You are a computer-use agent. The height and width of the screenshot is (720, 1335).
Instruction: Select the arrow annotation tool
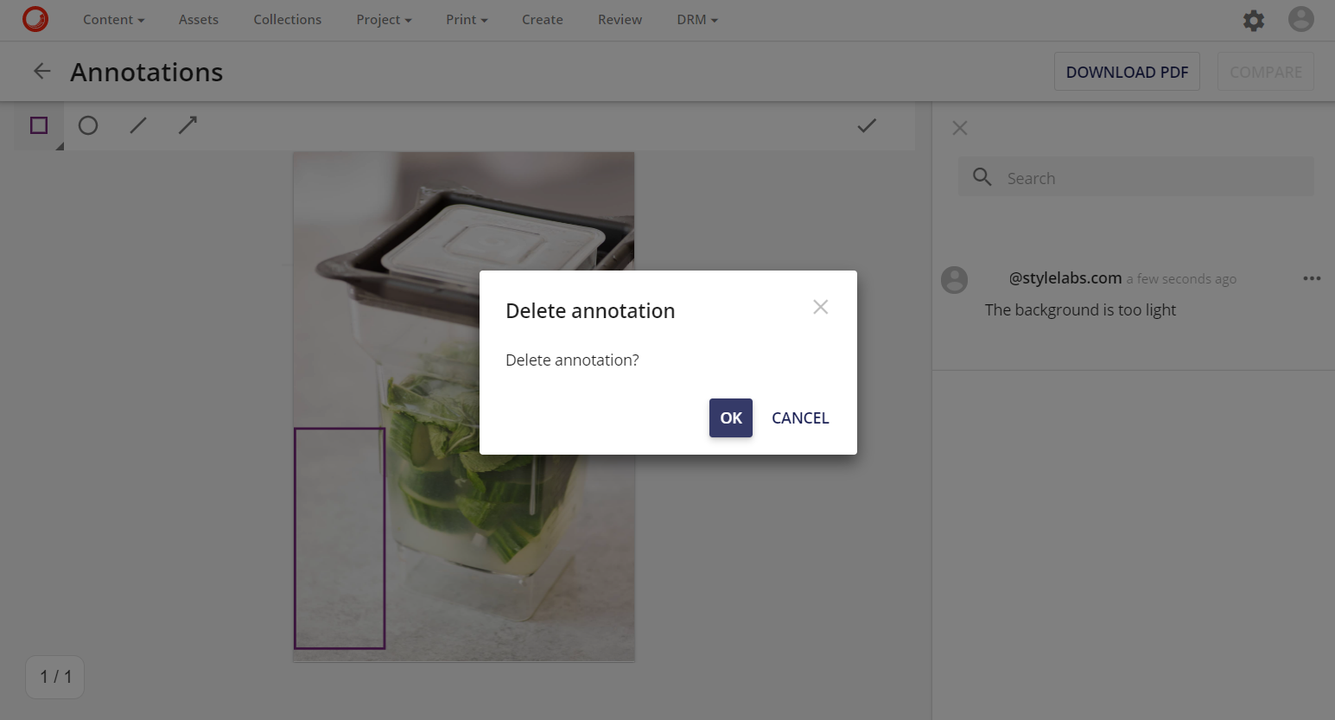(188, 125)
